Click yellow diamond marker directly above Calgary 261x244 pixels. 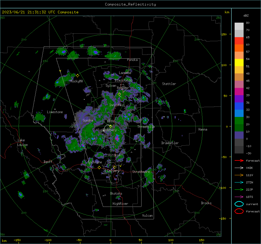(115, 167)
